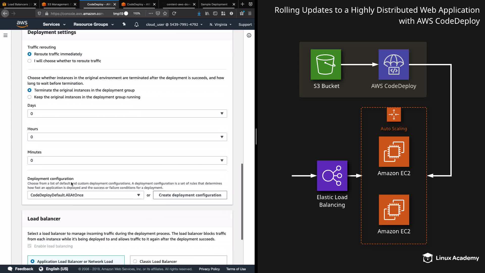Screen dimensions: 485x273
Task: Click the pin shortcuts icon
Action: [124, 24]
